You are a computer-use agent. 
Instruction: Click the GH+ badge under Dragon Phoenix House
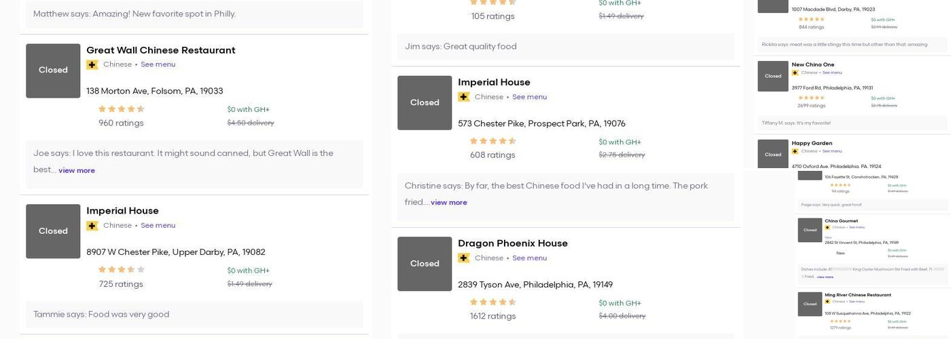click(x=464, y=258)
